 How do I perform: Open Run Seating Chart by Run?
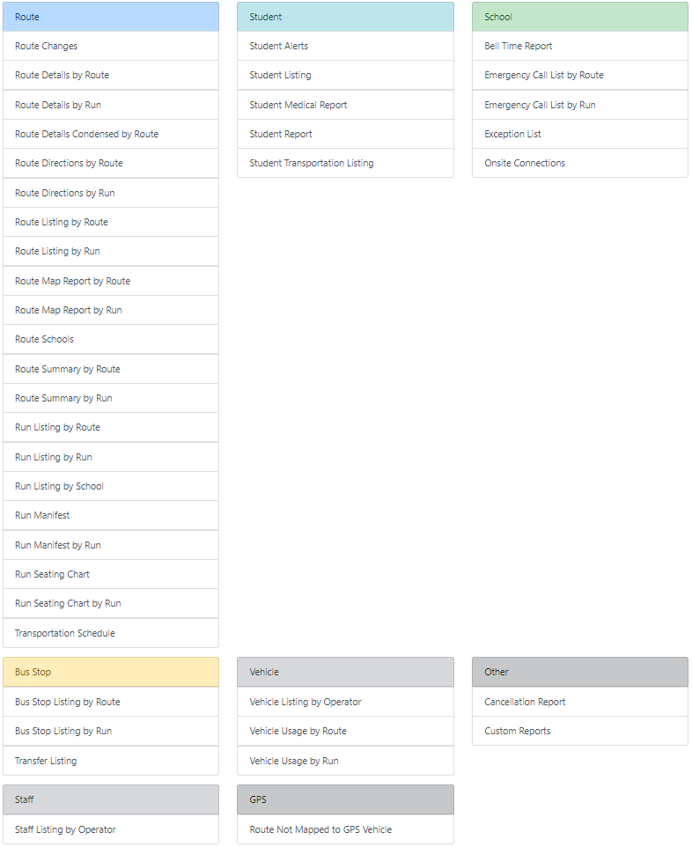pos(68,603)
